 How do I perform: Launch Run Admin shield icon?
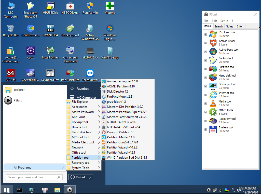[90, 8]
